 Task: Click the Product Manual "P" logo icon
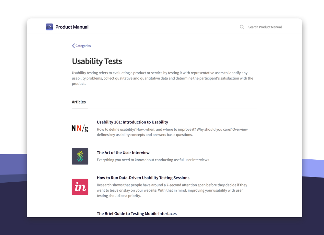[x=49, y=27]
